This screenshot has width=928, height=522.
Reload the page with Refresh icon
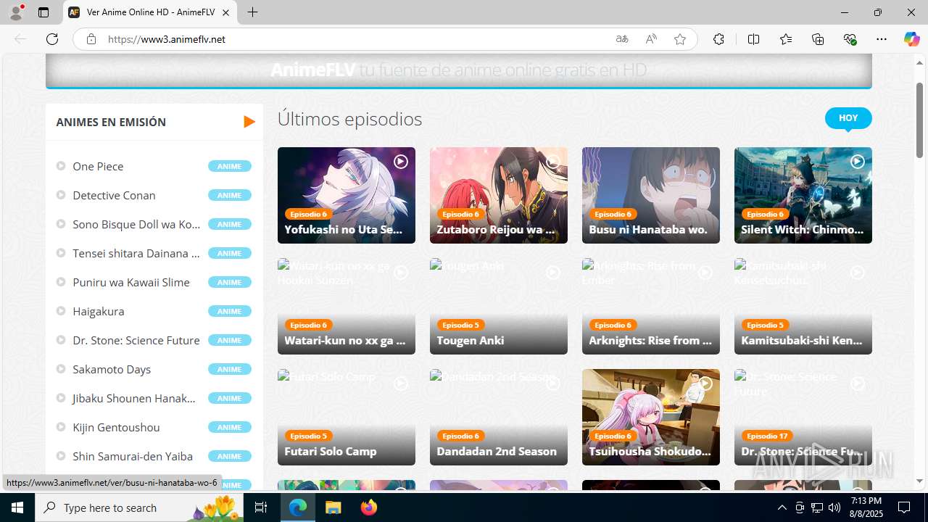tap(52, 39)
